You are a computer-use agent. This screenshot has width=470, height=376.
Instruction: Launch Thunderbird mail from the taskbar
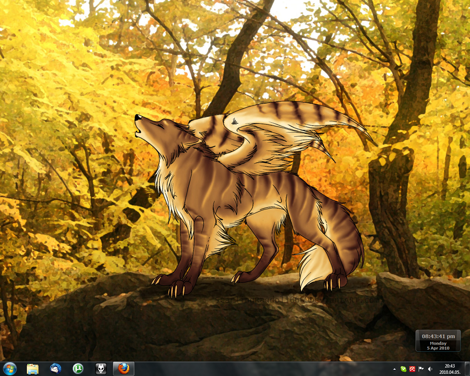point(56,369)
